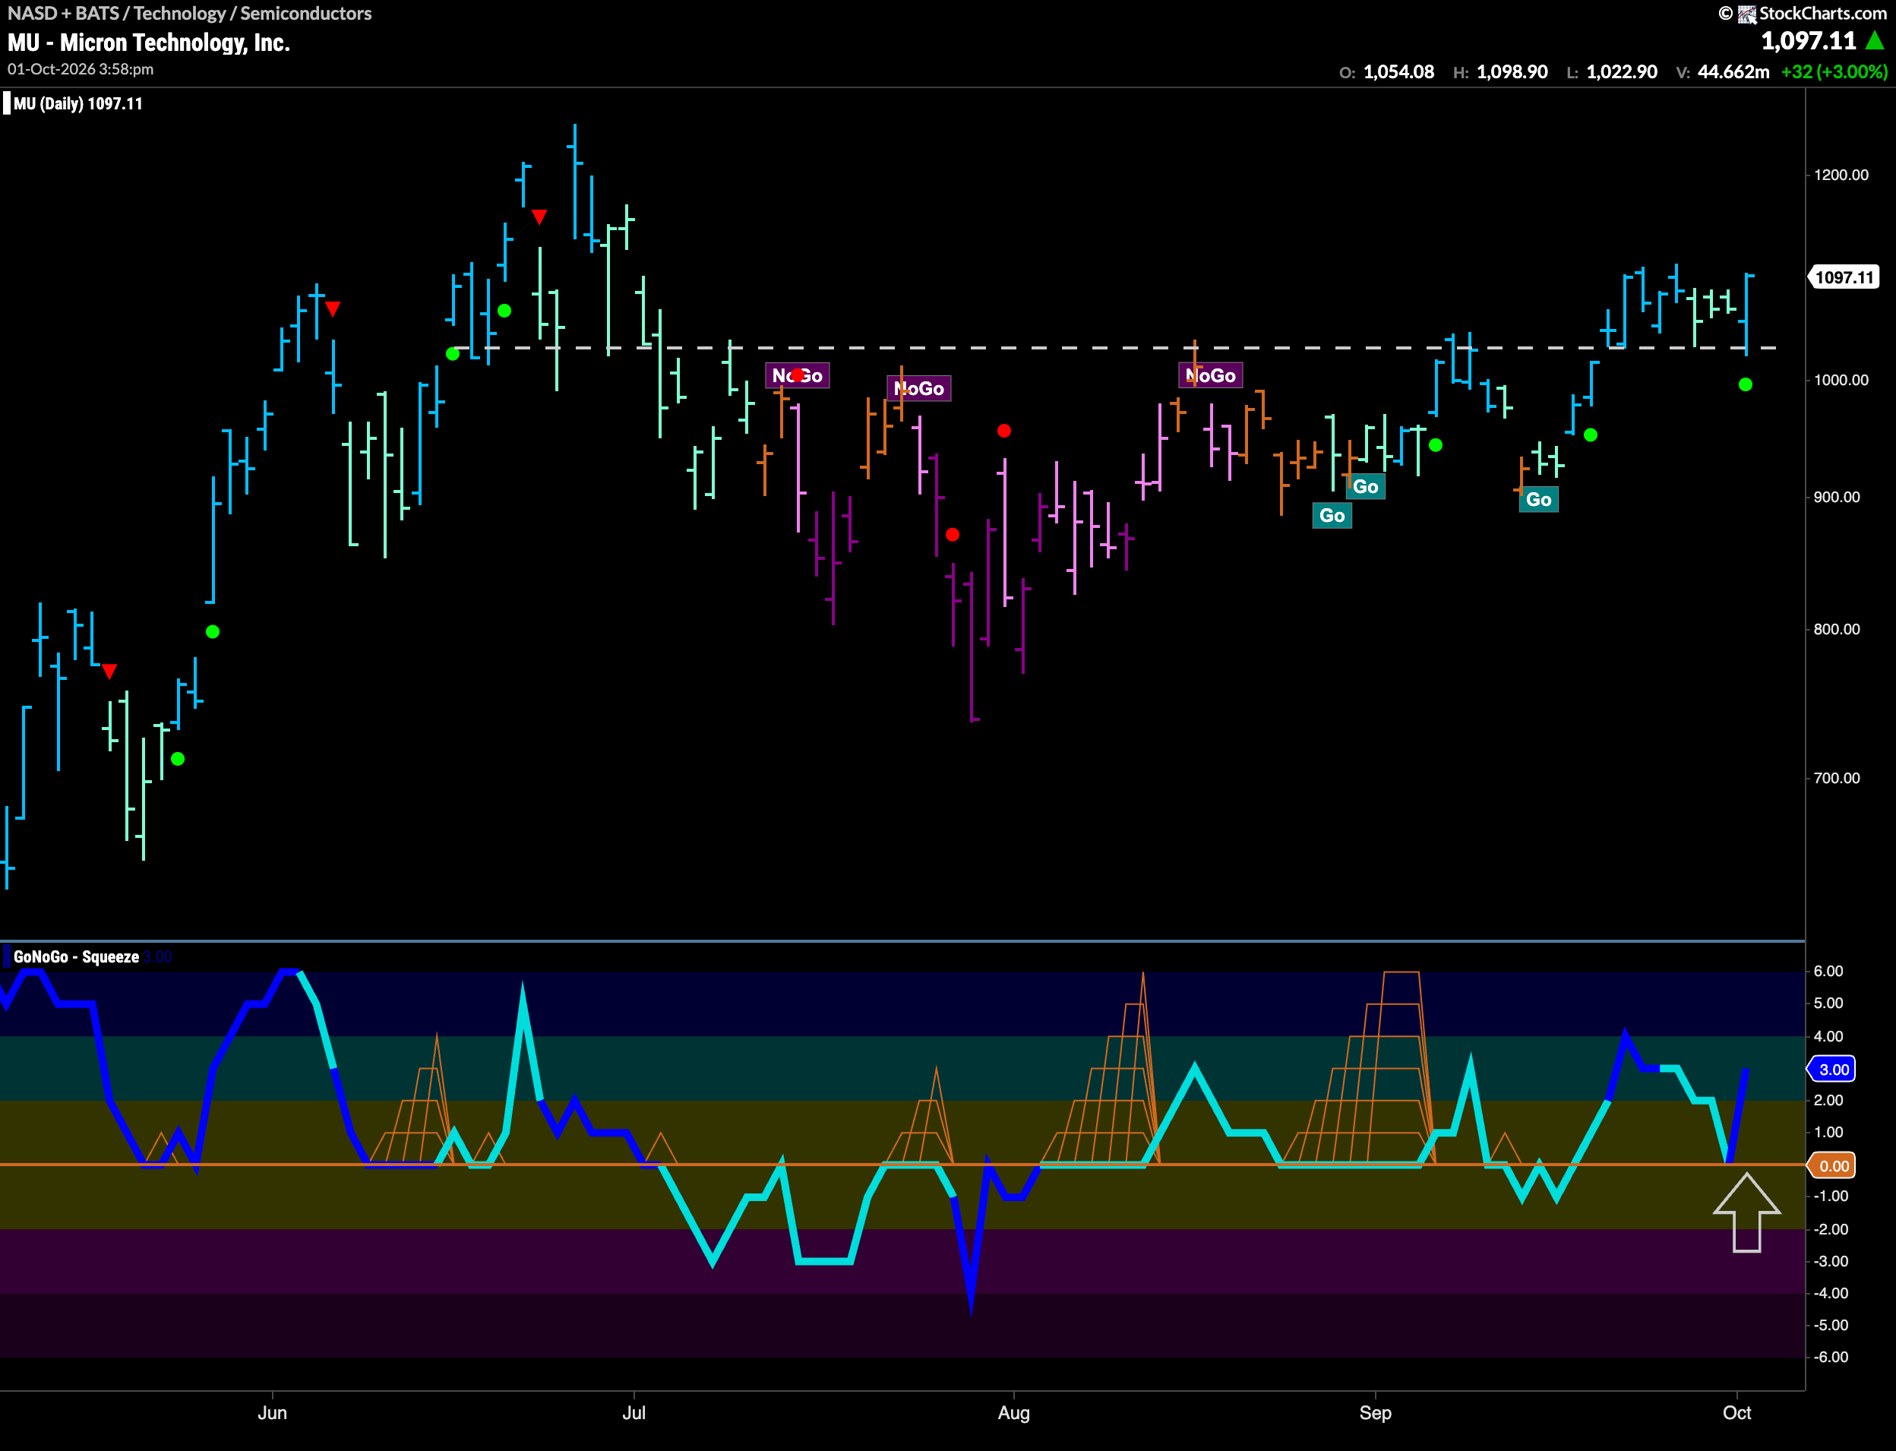
Task: Click the white 1097.11 price tag on axis
Action: point(1844,277)
